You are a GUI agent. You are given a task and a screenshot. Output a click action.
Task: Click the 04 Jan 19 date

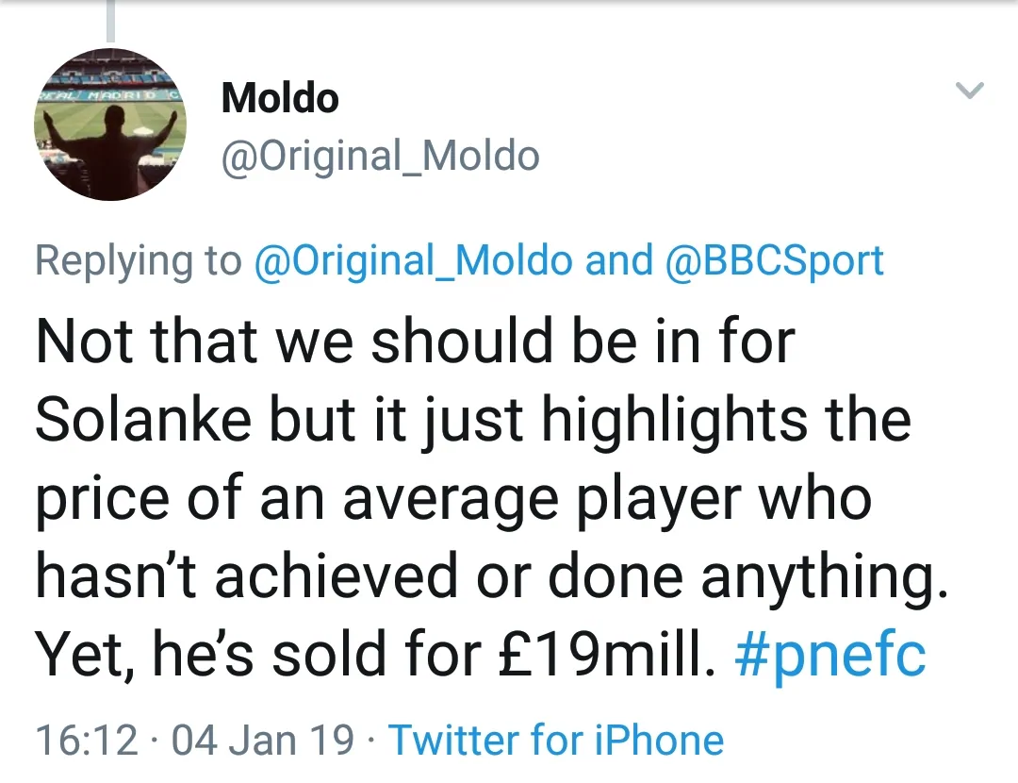(x=263, y=741)
